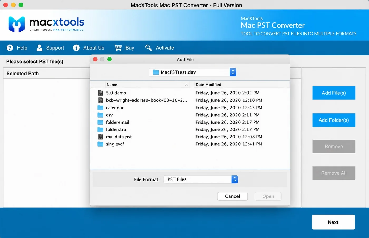Close the Add File dialog with red button
The height and width of the screenshot is (238, 369).
95,59
